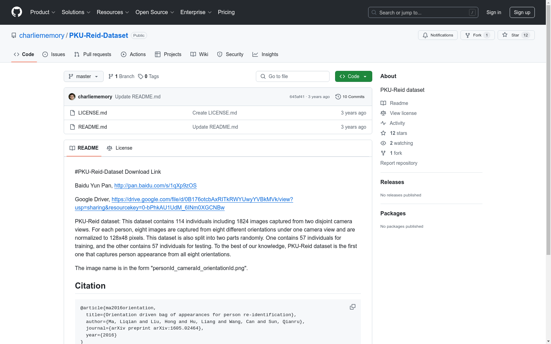This screenshot has height=344, width=551.
Task: Click the search magnifier in Go to file
Action: pos(263,76)
